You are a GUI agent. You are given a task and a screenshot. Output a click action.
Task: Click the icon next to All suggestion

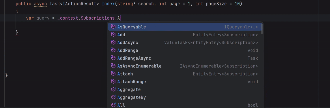113,105
